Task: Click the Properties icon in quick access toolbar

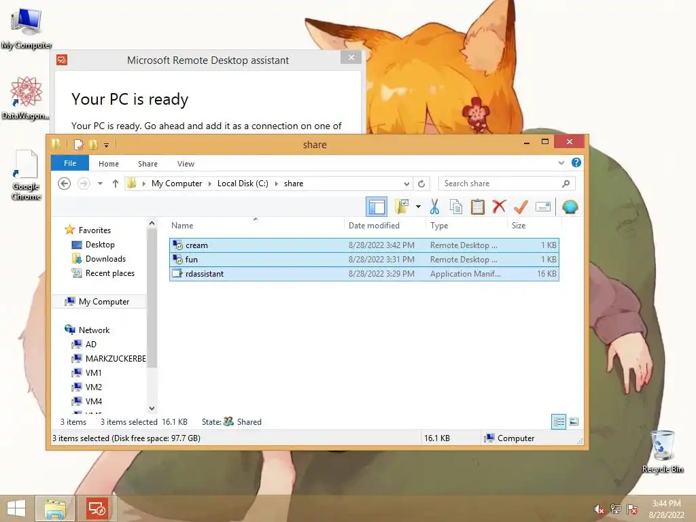Action: pos(79,144)
